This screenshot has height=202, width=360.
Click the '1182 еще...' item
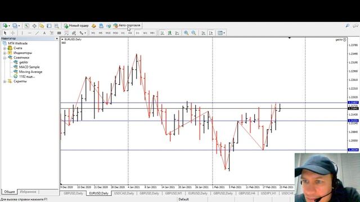point(27,77)
